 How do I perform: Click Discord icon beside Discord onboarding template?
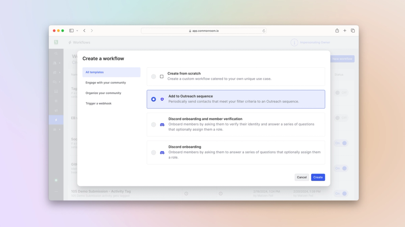[162, 153]
